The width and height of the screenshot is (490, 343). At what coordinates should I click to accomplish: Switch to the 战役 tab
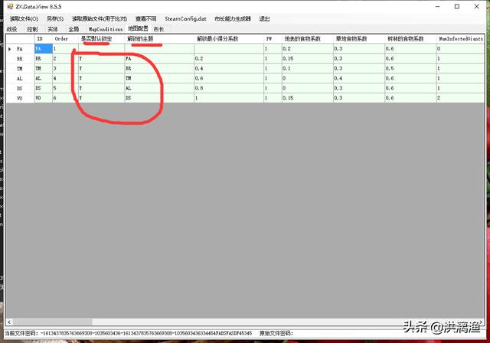[11, 28]
